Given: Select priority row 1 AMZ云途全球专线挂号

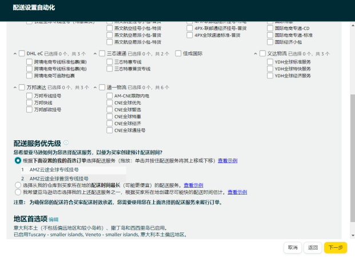Looking at the screenshot, I should tap(73, 170).
